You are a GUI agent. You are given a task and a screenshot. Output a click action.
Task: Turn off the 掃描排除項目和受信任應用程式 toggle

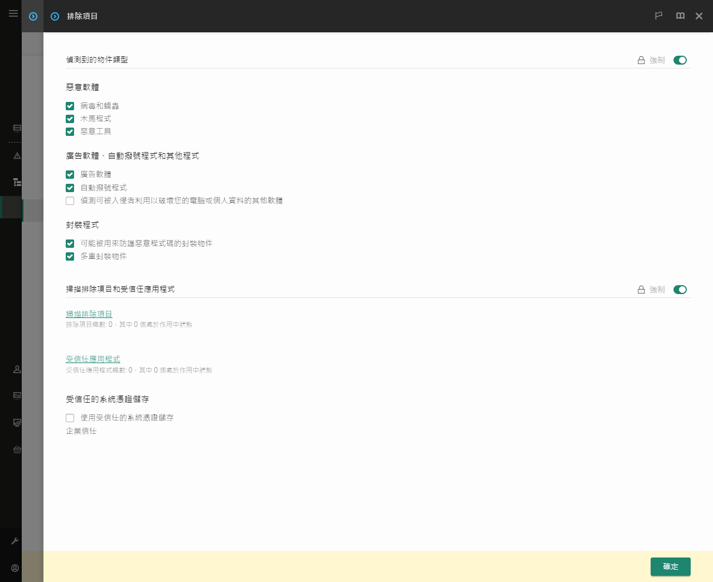coord(680,290)
